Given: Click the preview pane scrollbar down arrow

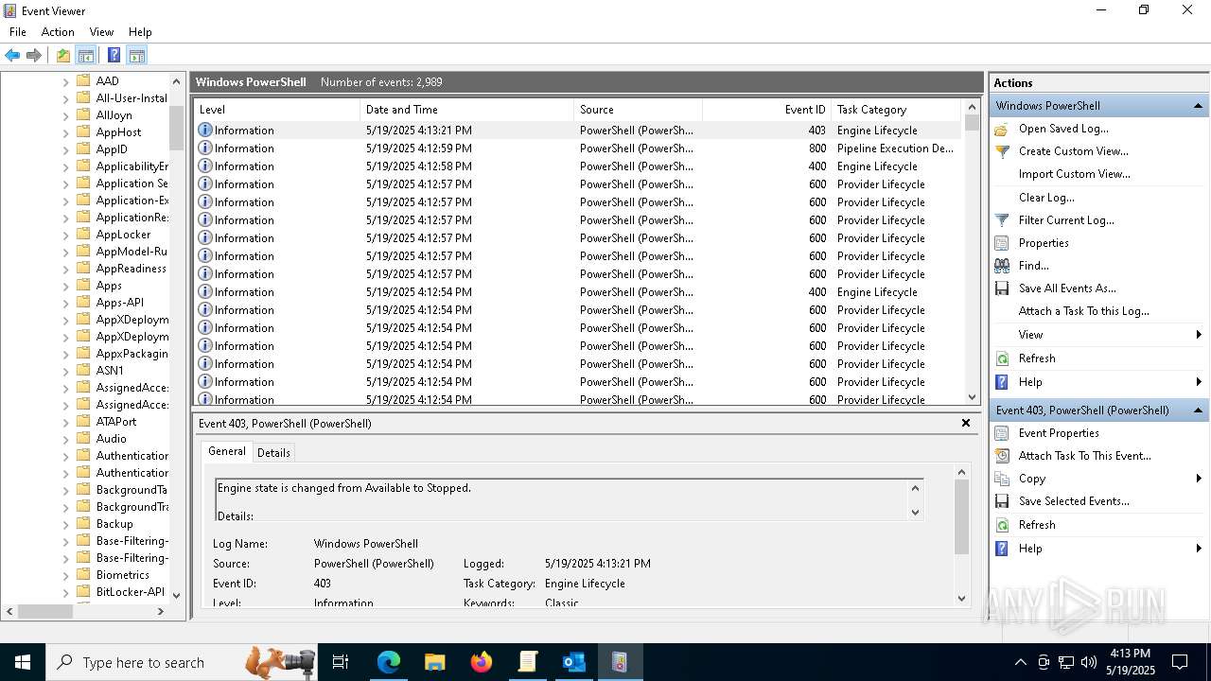Looking at the screenshot, I should 962,598.
